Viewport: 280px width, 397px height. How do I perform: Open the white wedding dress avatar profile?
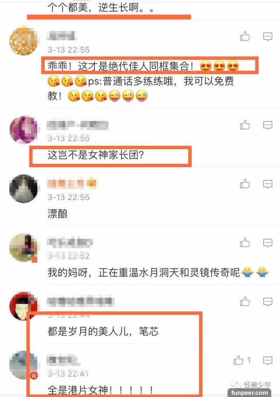tap(23, 189)
